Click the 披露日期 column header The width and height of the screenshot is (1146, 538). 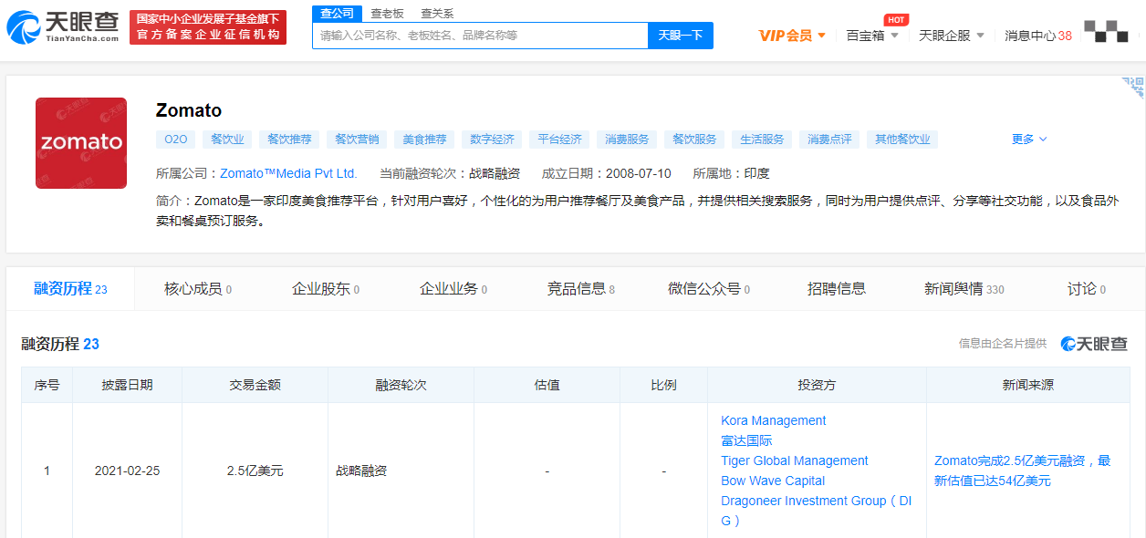[128, 385]
